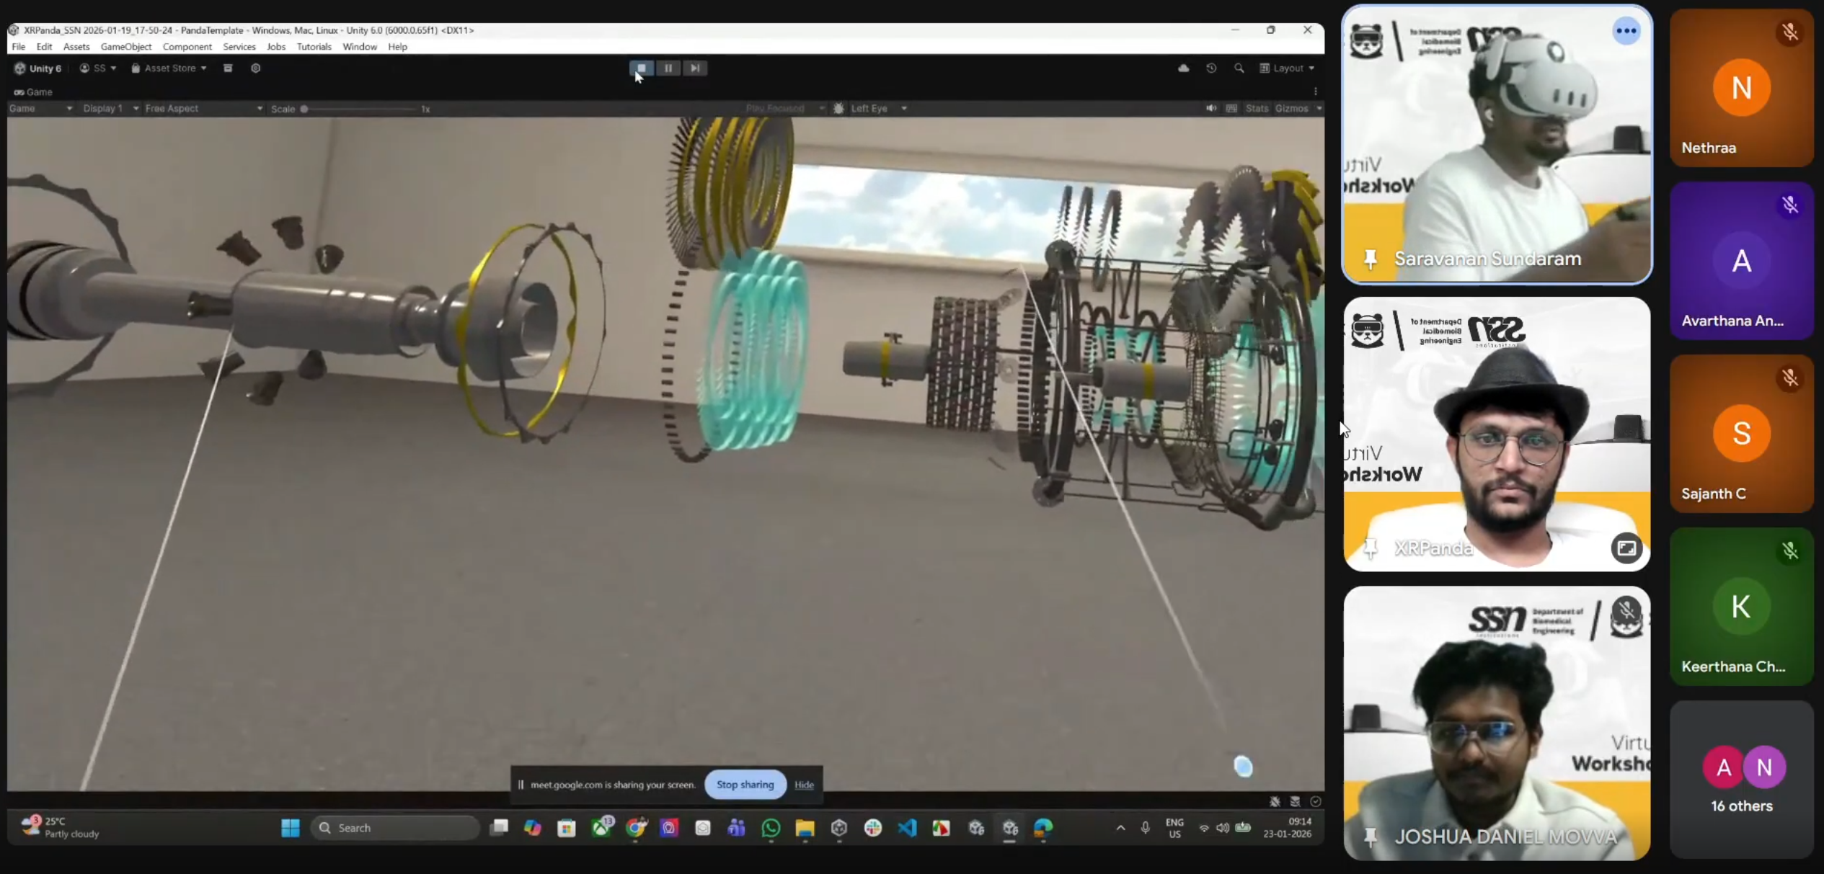Open the package manager icon
This screenshot has height=874, width=1824.
tap(228, 68)
